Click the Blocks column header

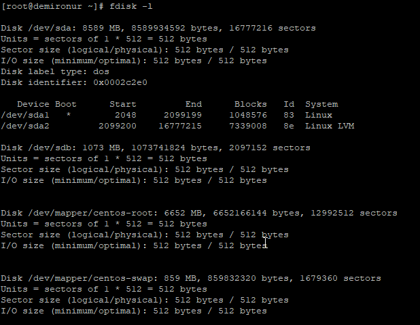pos(251,104)
